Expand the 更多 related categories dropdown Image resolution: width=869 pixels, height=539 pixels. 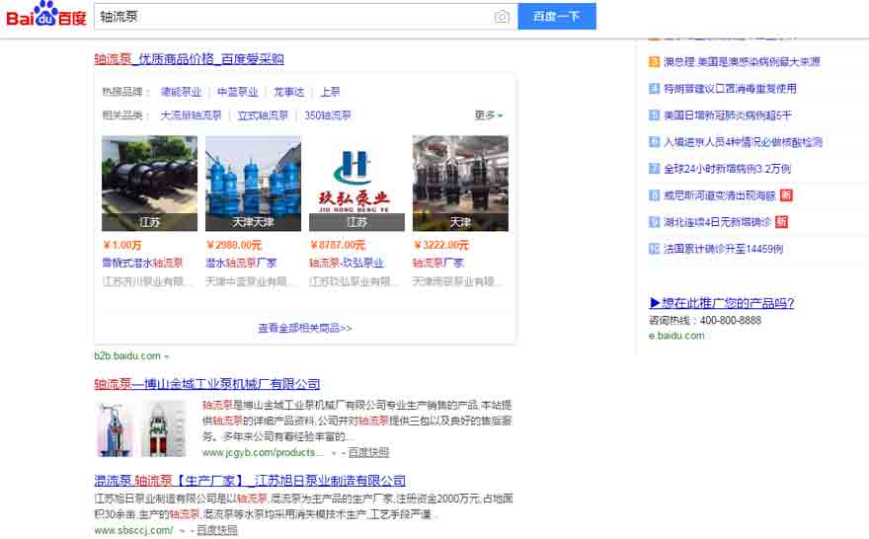tap(488, 115)
